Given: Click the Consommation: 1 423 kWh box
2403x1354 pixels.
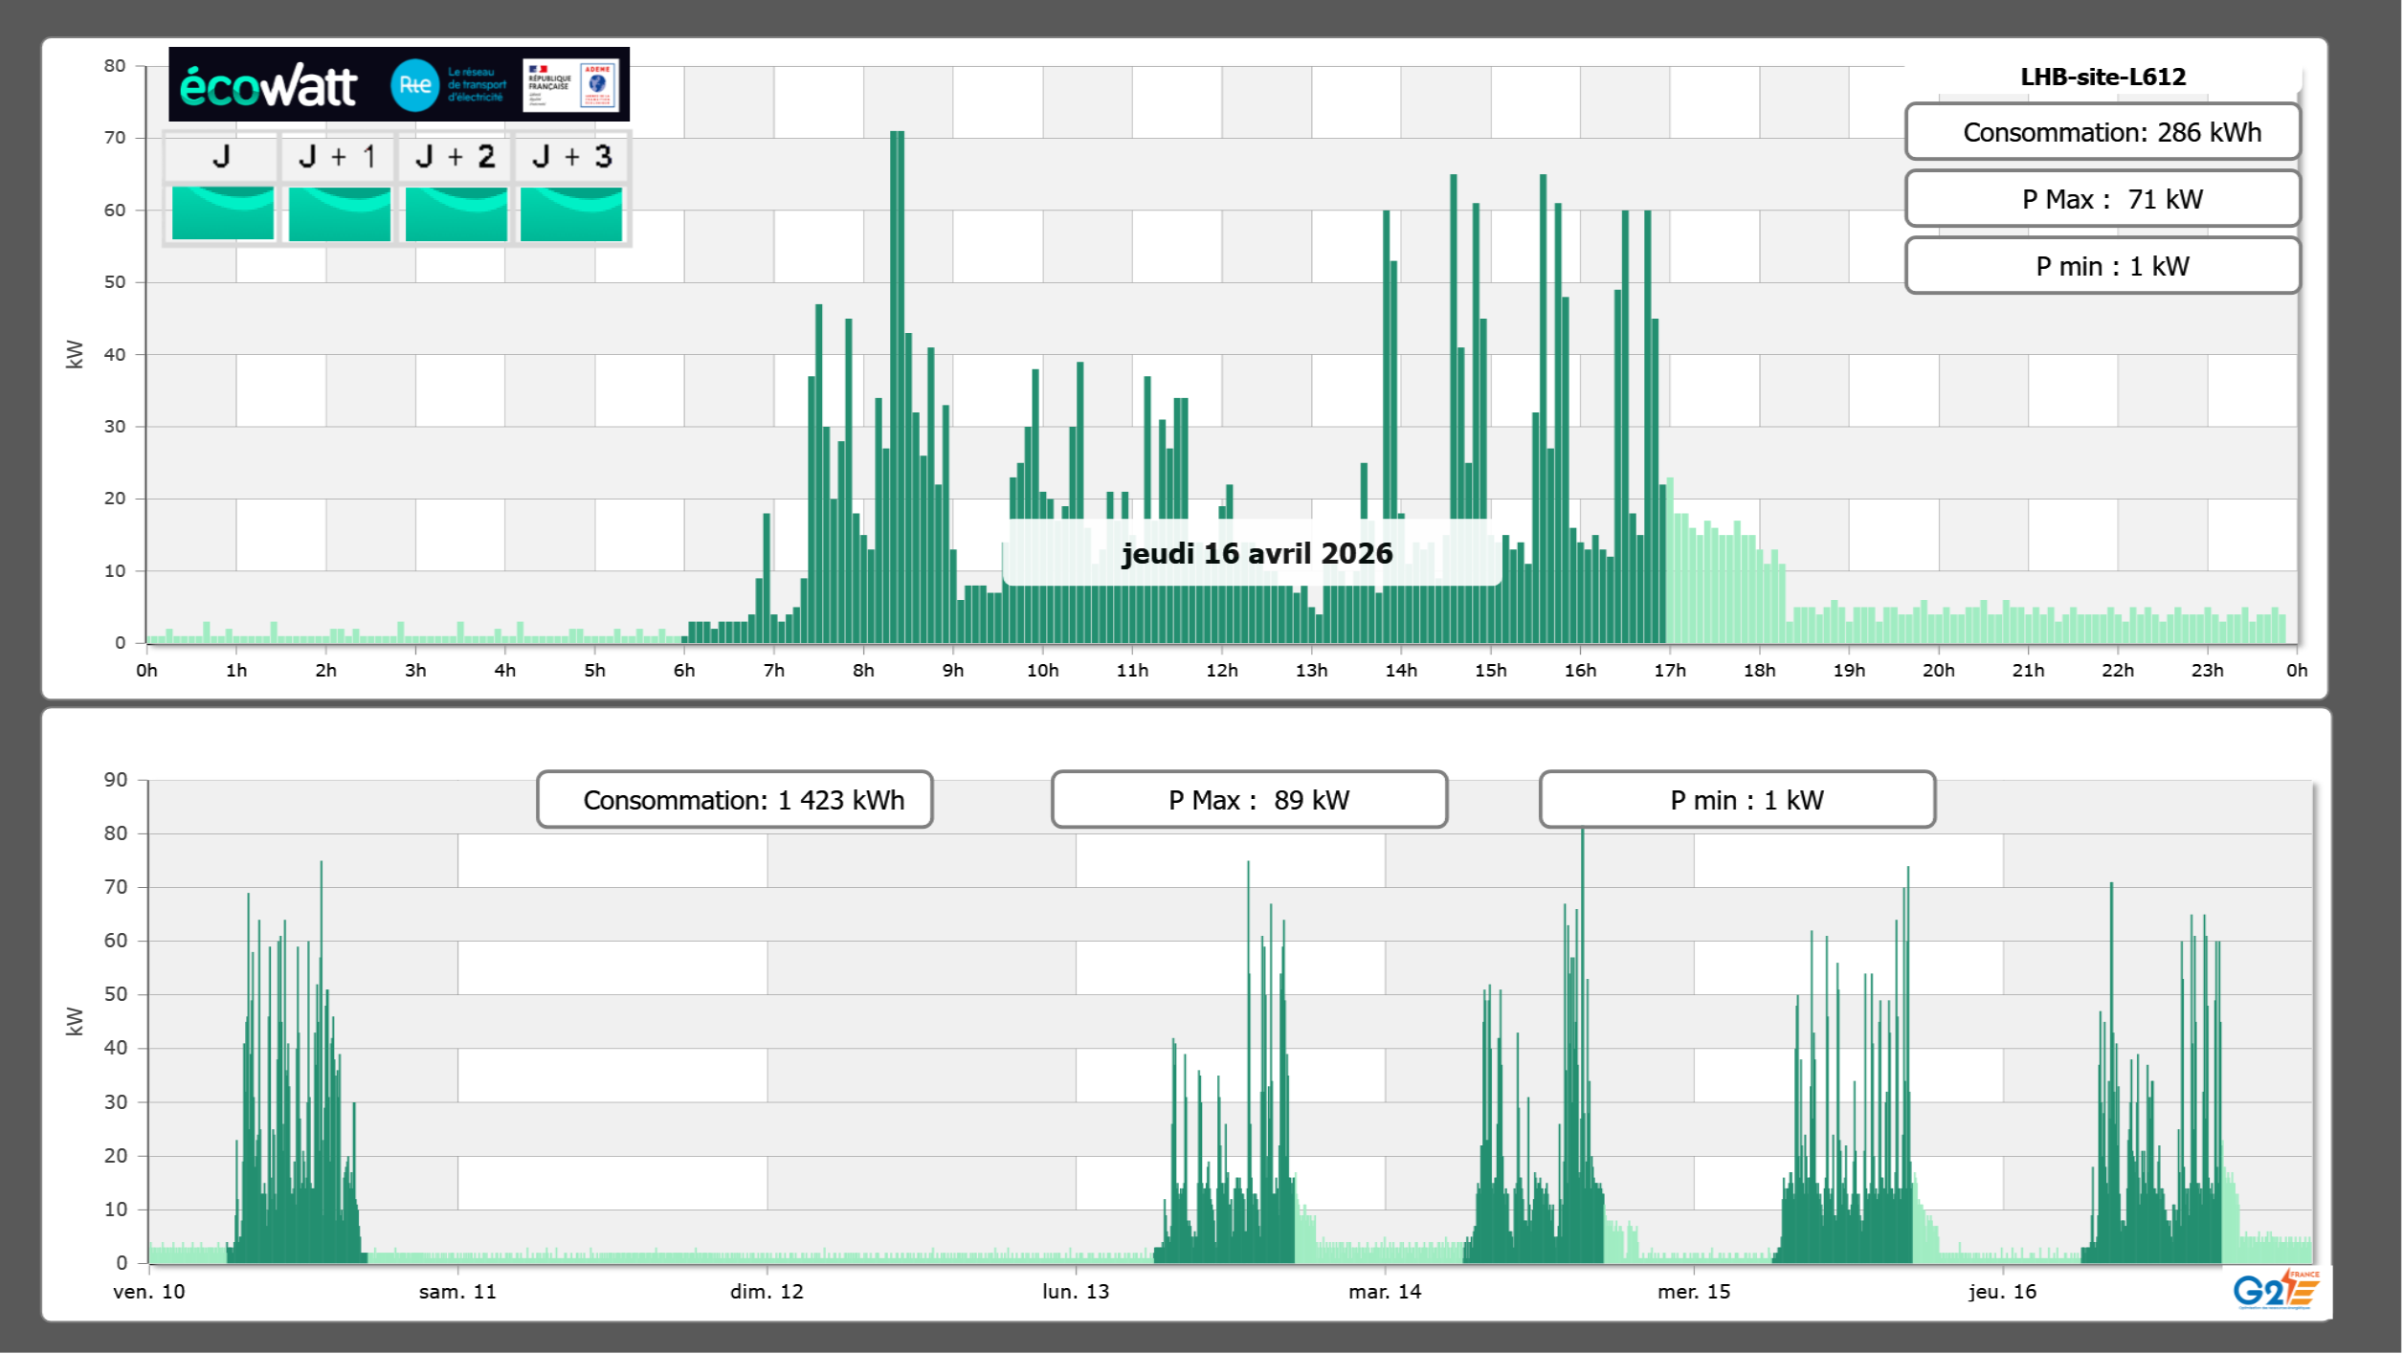Looking at the screenshot, I should tap(734, 800).
